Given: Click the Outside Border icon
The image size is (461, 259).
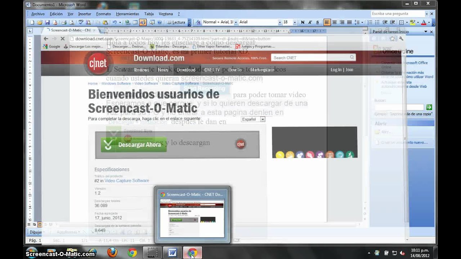Looking at the screenshot, I should [x=402, y=22].
